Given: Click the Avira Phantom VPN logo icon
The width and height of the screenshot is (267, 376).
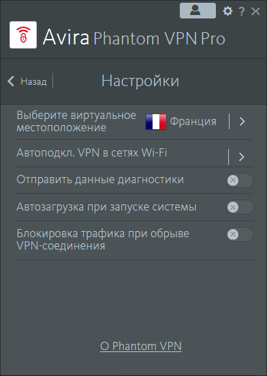Looking at the screenshot, I should (x=23, y=35).
